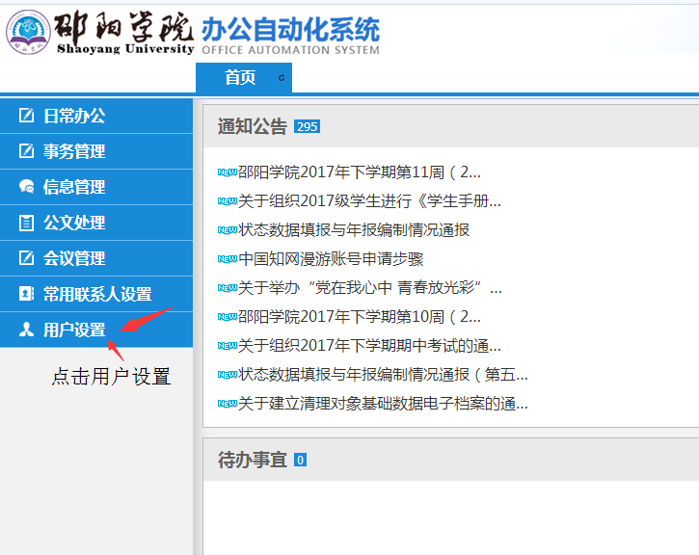Click the 信息管理 chat bubble icon

[27, 187]
